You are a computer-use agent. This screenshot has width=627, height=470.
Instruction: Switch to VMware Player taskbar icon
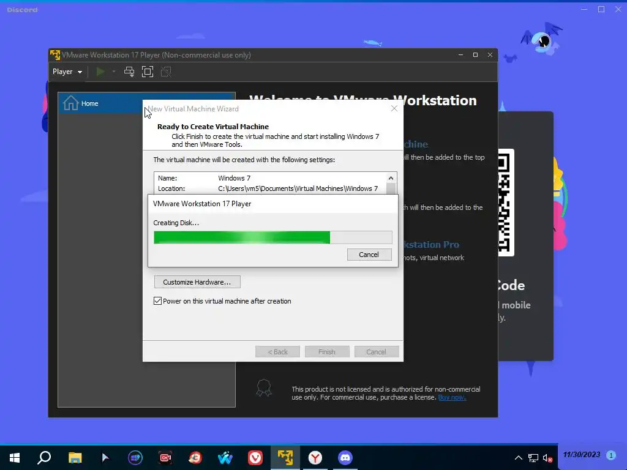(x=285, y=457)
